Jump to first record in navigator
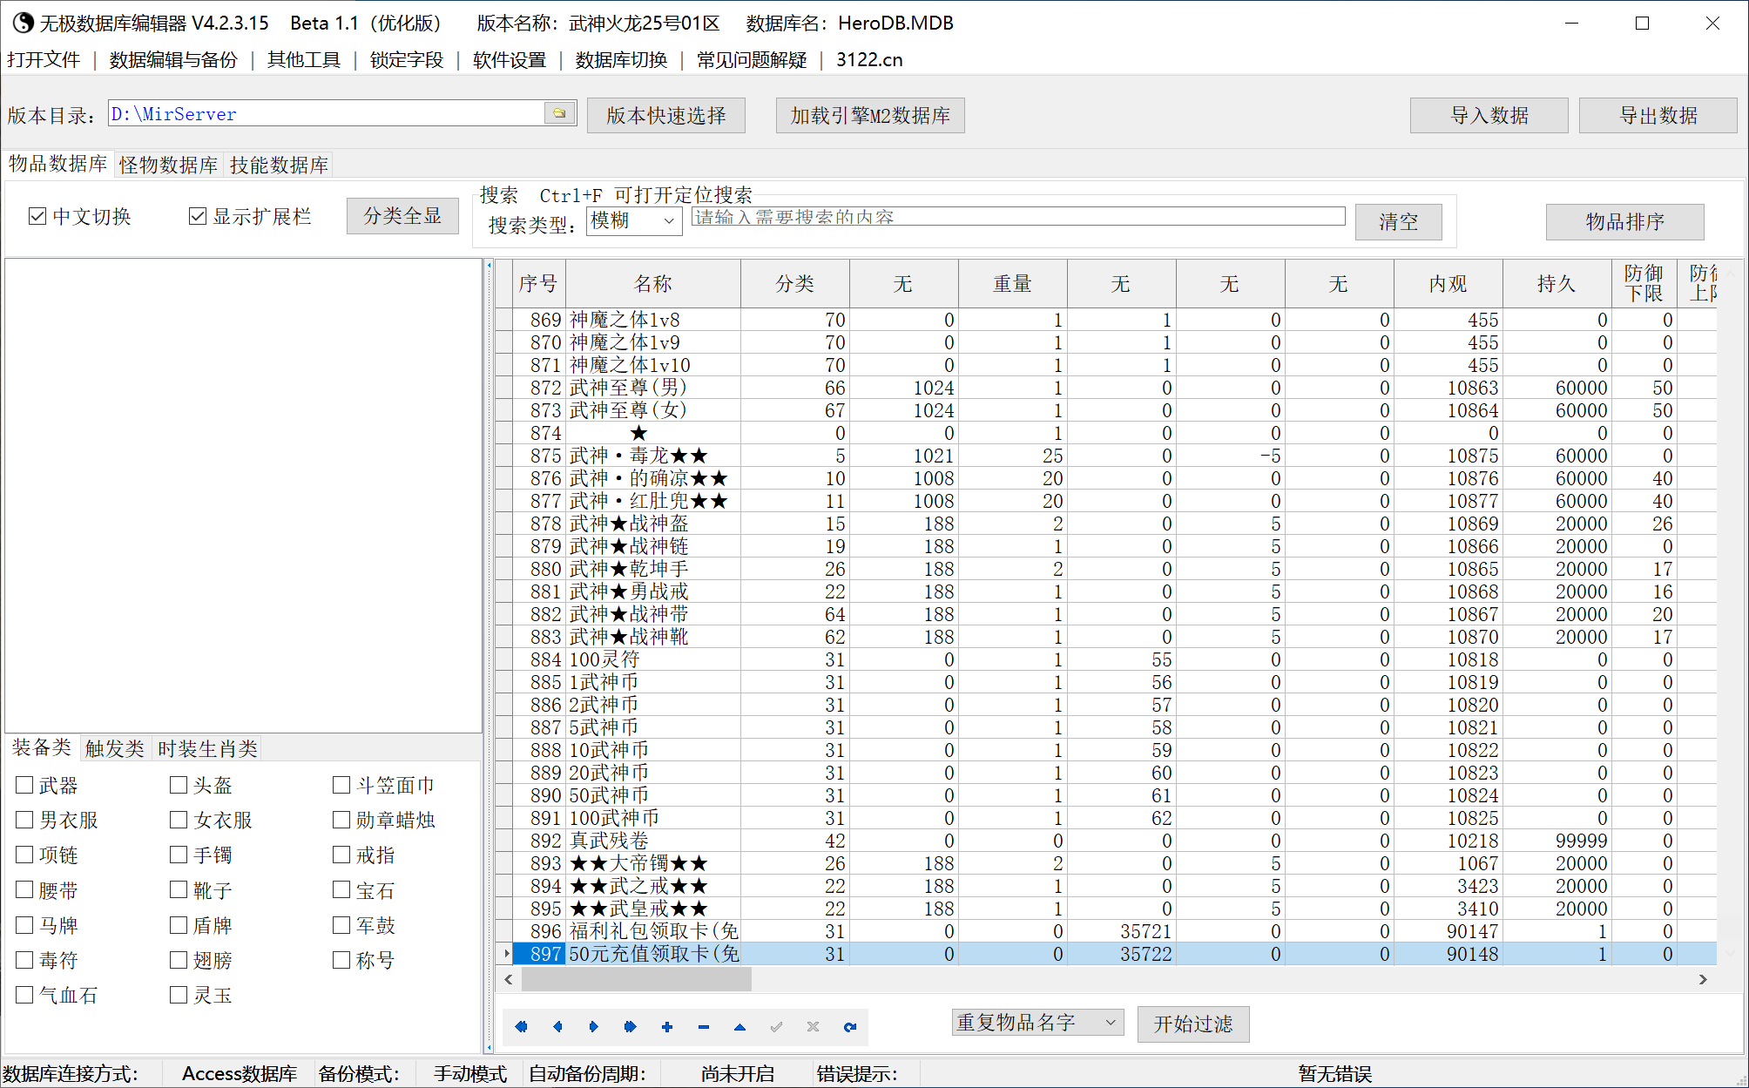1749x1088 pixels. [521, 1027]
